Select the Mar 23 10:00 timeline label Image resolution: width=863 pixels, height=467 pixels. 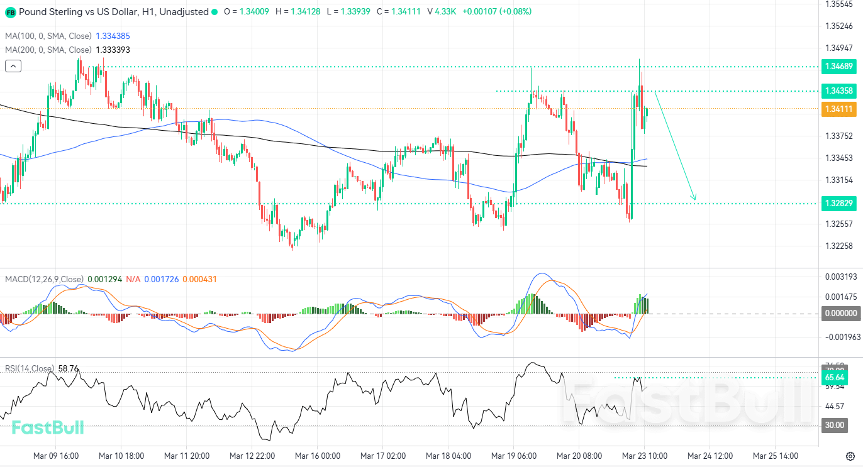pyautogui.click(x=645, y=456)
